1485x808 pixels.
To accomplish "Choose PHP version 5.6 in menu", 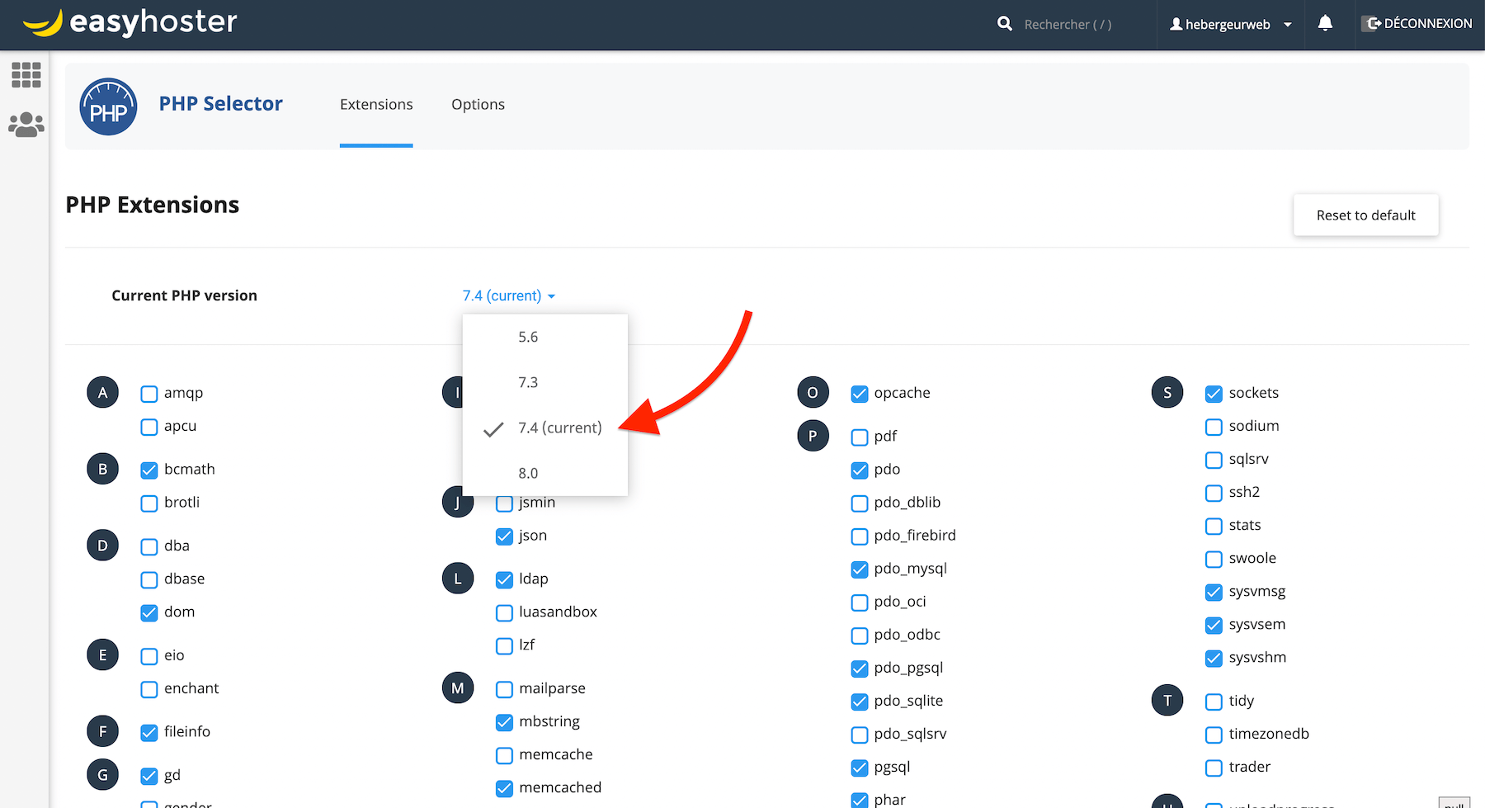I will pos(528,337).
